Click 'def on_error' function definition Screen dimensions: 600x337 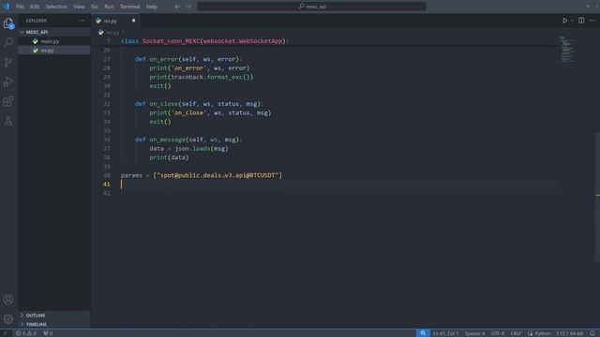188,59
